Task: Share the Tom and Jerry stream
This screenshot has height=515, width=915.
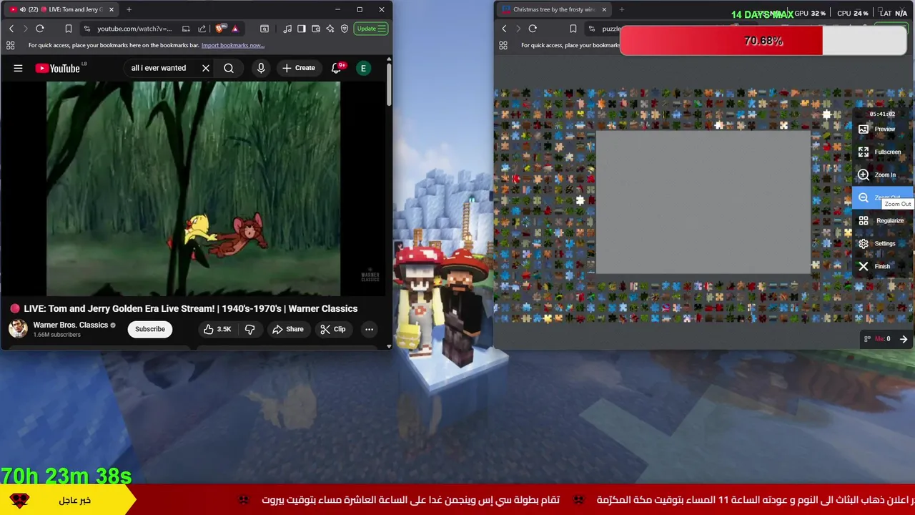Action: pos(287,329)
